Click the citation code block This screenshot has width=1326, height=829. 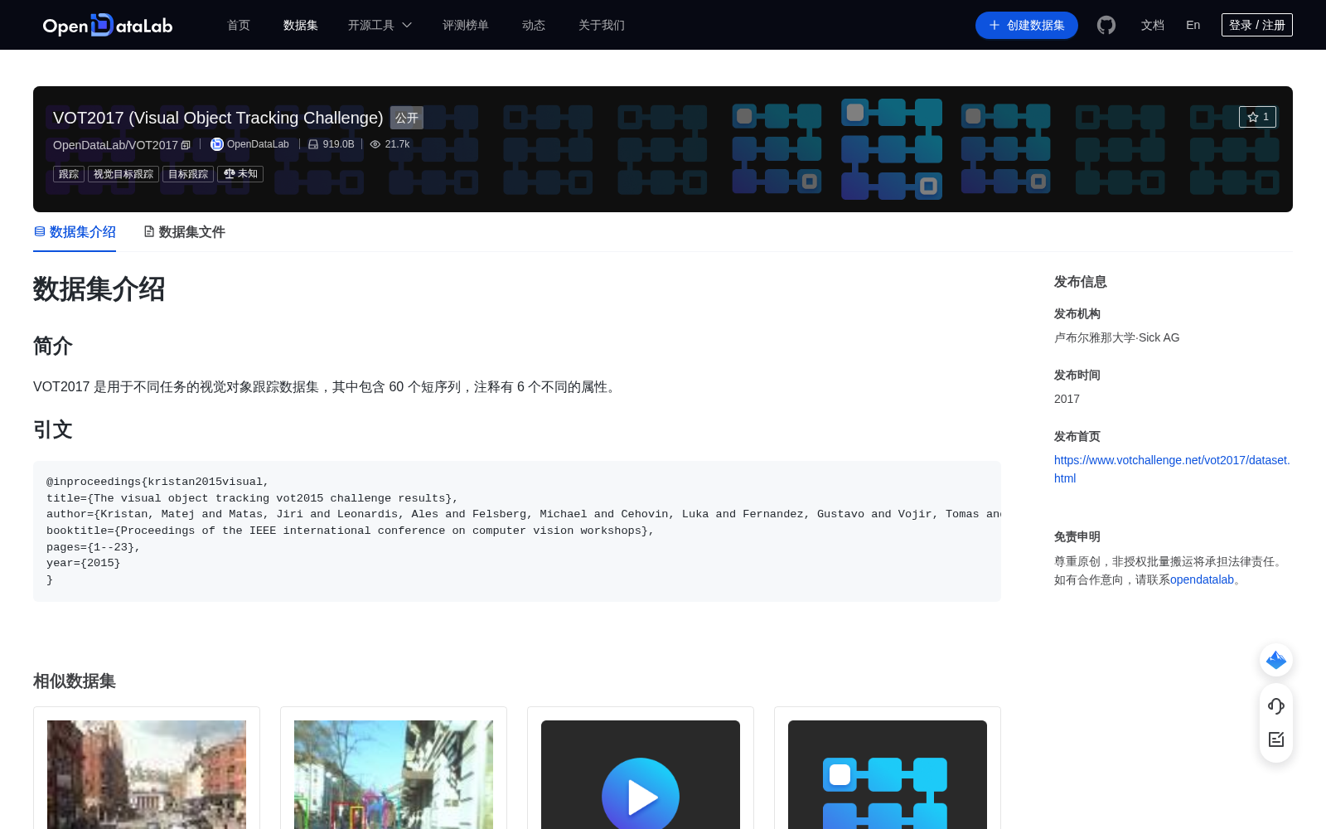517,531
